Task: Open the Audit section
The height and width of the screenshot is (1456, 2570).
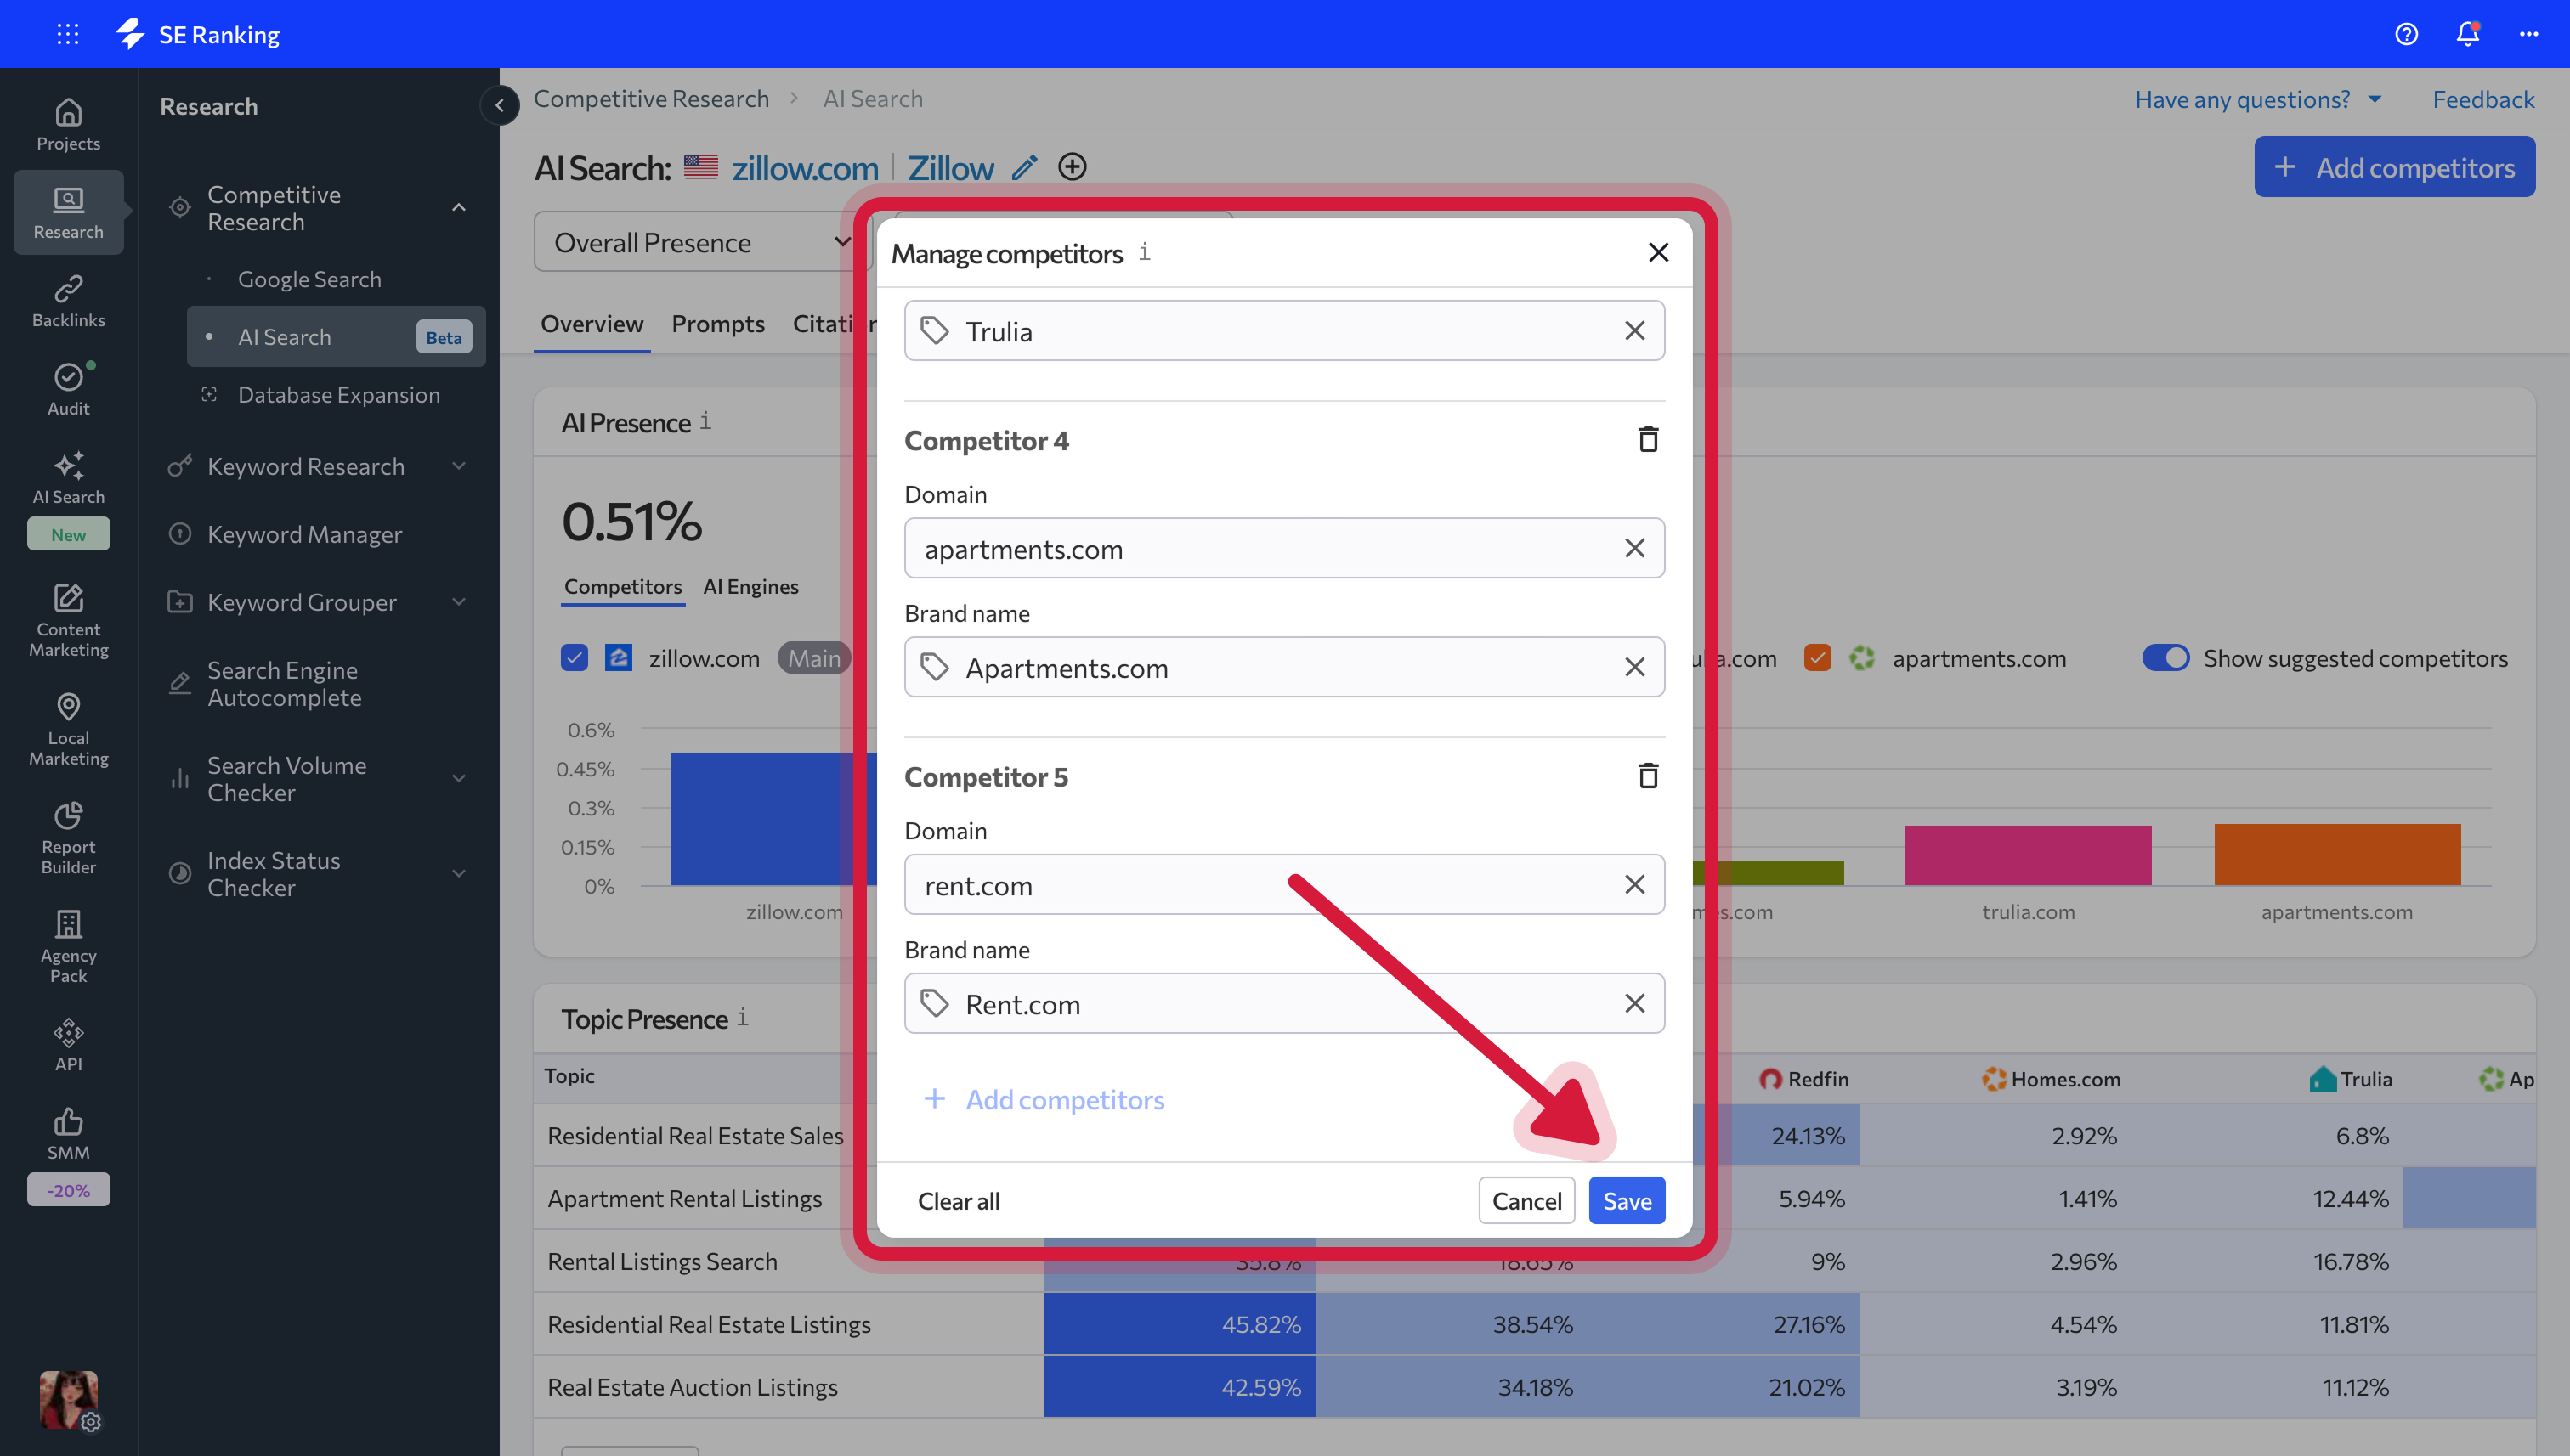Action: (68, 389)
